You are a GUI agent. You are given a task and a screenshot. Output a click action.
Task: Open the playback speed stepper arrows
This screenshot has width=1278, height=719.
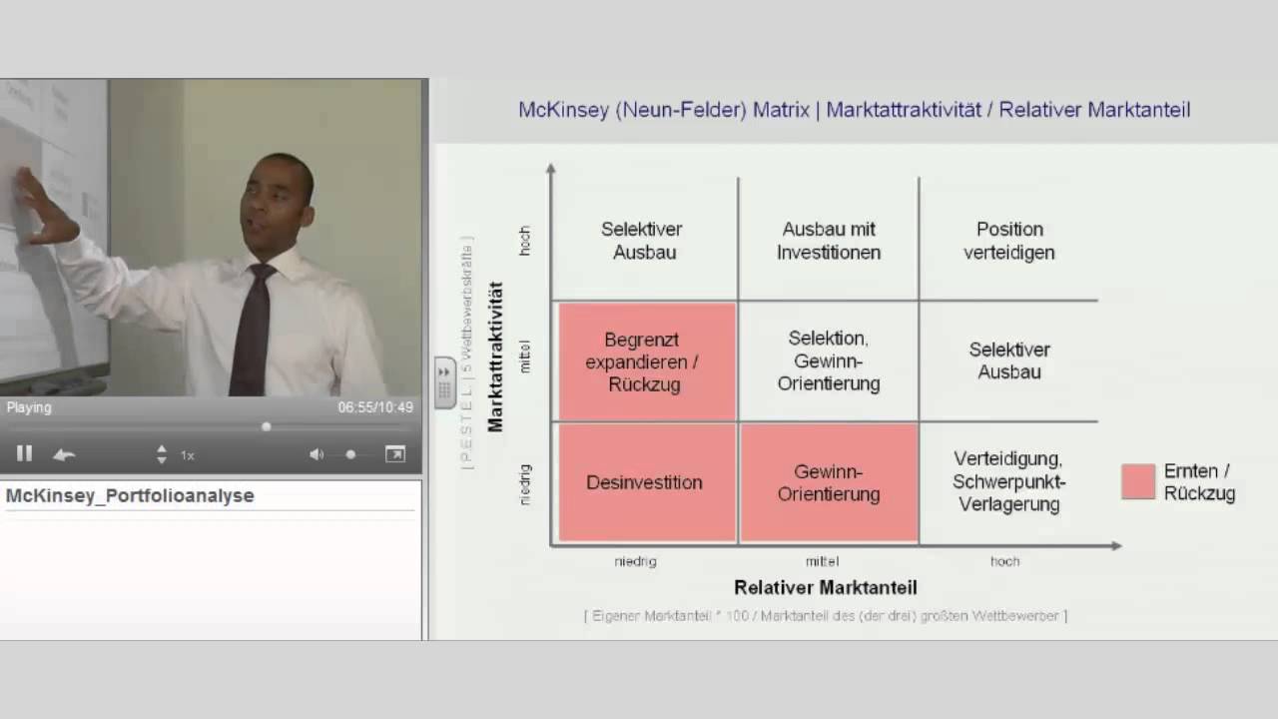tap(162, 454)
